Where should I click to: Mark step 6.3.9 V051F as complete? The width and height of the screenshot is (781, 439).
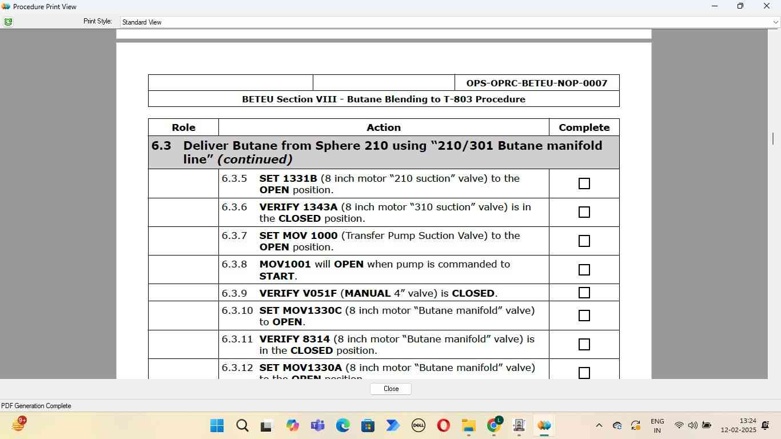pyautogui.click(x=584, y=293)
